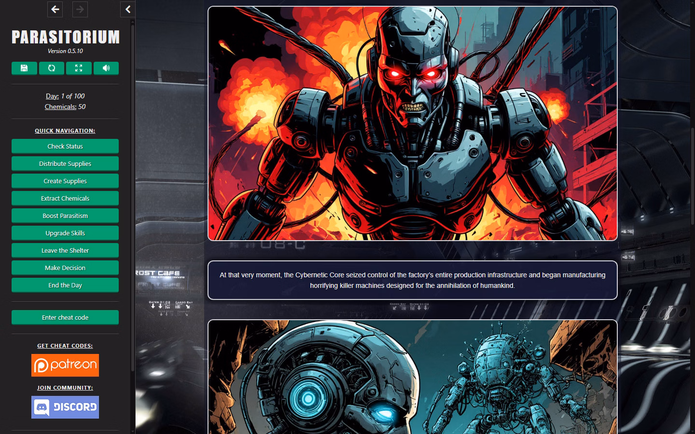Open the Check Status page

click(x=65, y=146)
